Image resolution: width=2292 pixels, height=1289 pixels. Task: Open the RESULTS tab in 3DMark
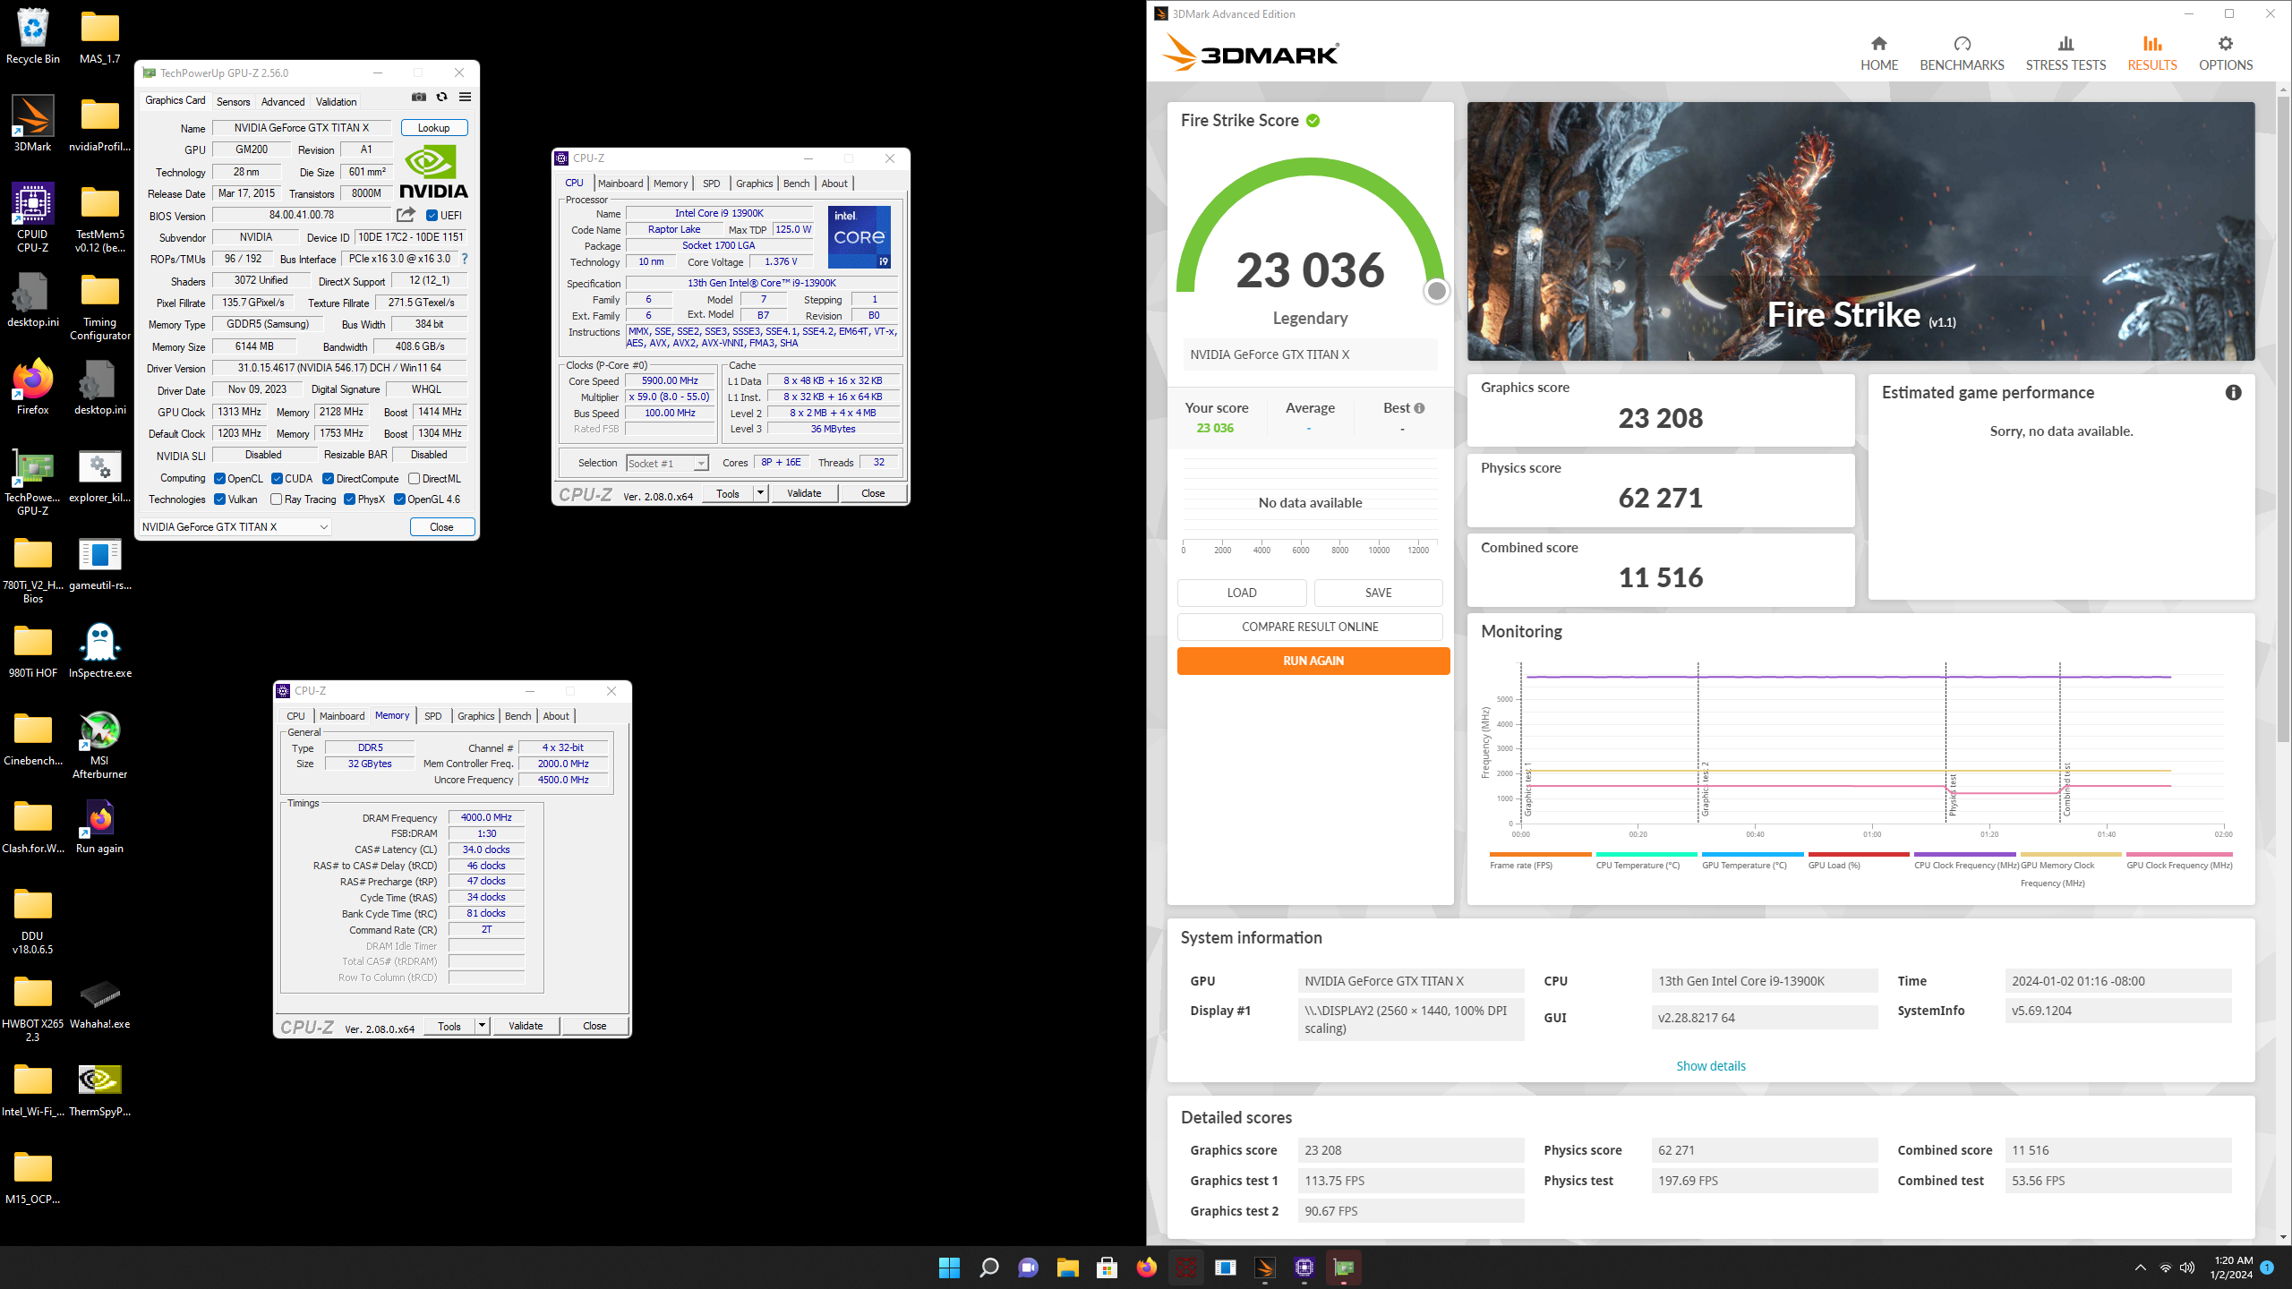(2151, 54)
